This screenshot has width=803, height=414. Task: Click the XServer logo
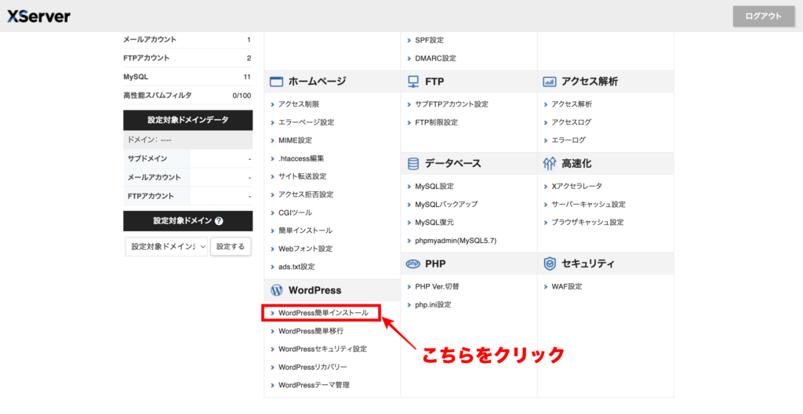[x=38, y=16]
